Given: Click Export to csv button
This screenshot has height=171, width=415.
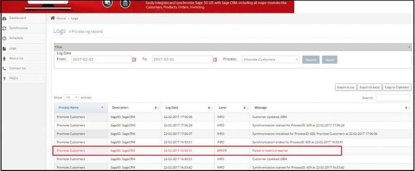Looking at the screenshot, I should click(x=346, y=88).
